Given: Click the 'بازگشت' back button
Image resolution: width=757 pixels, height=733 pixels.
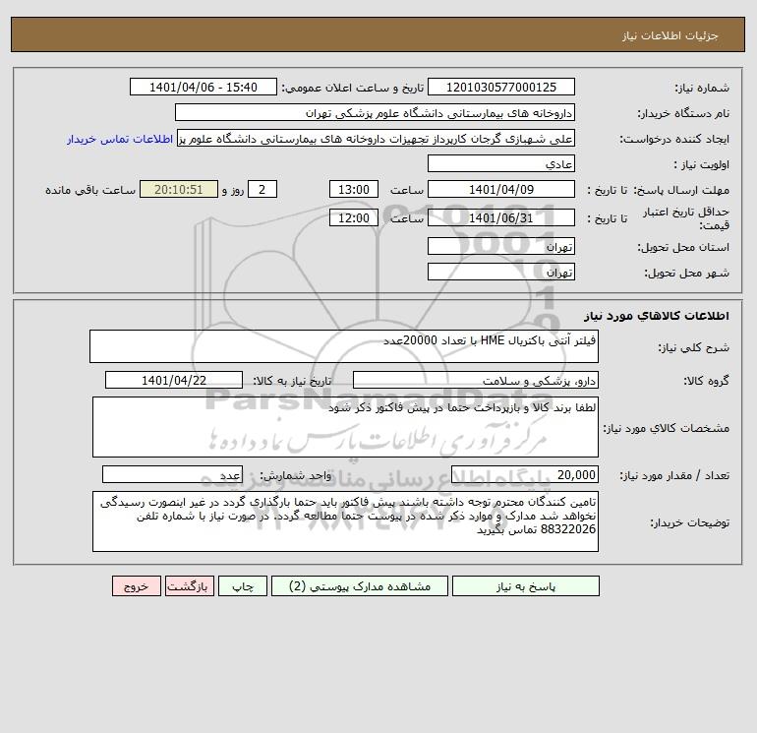Looking at the screenshot, I should (189, 586).
